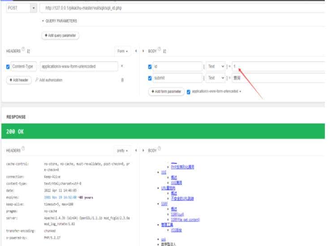The height and width of the screenshot is (246, 332).
Task: Click the Content-Type header name field
Action: [24, 66]
